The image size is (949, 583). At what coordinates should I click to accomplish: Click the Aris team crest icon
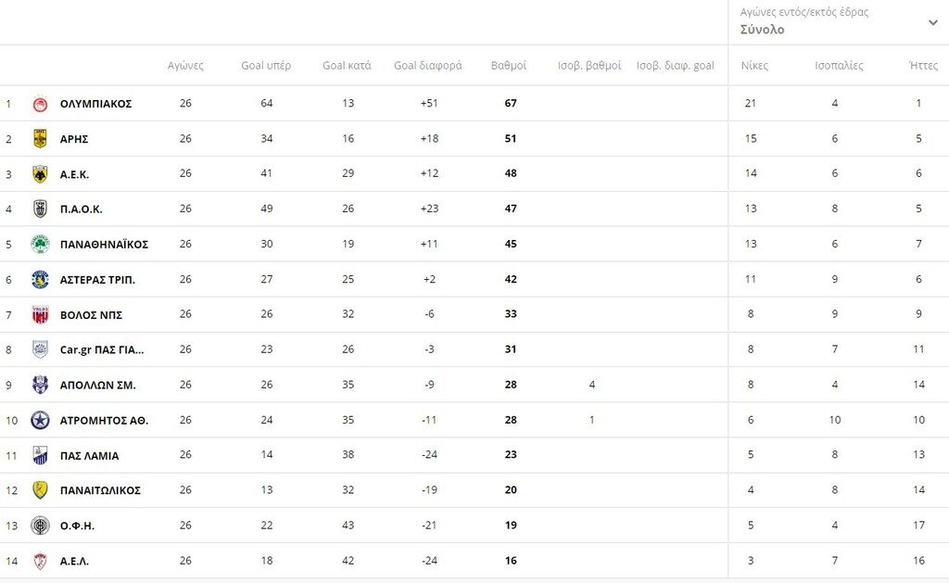[40, 139]
